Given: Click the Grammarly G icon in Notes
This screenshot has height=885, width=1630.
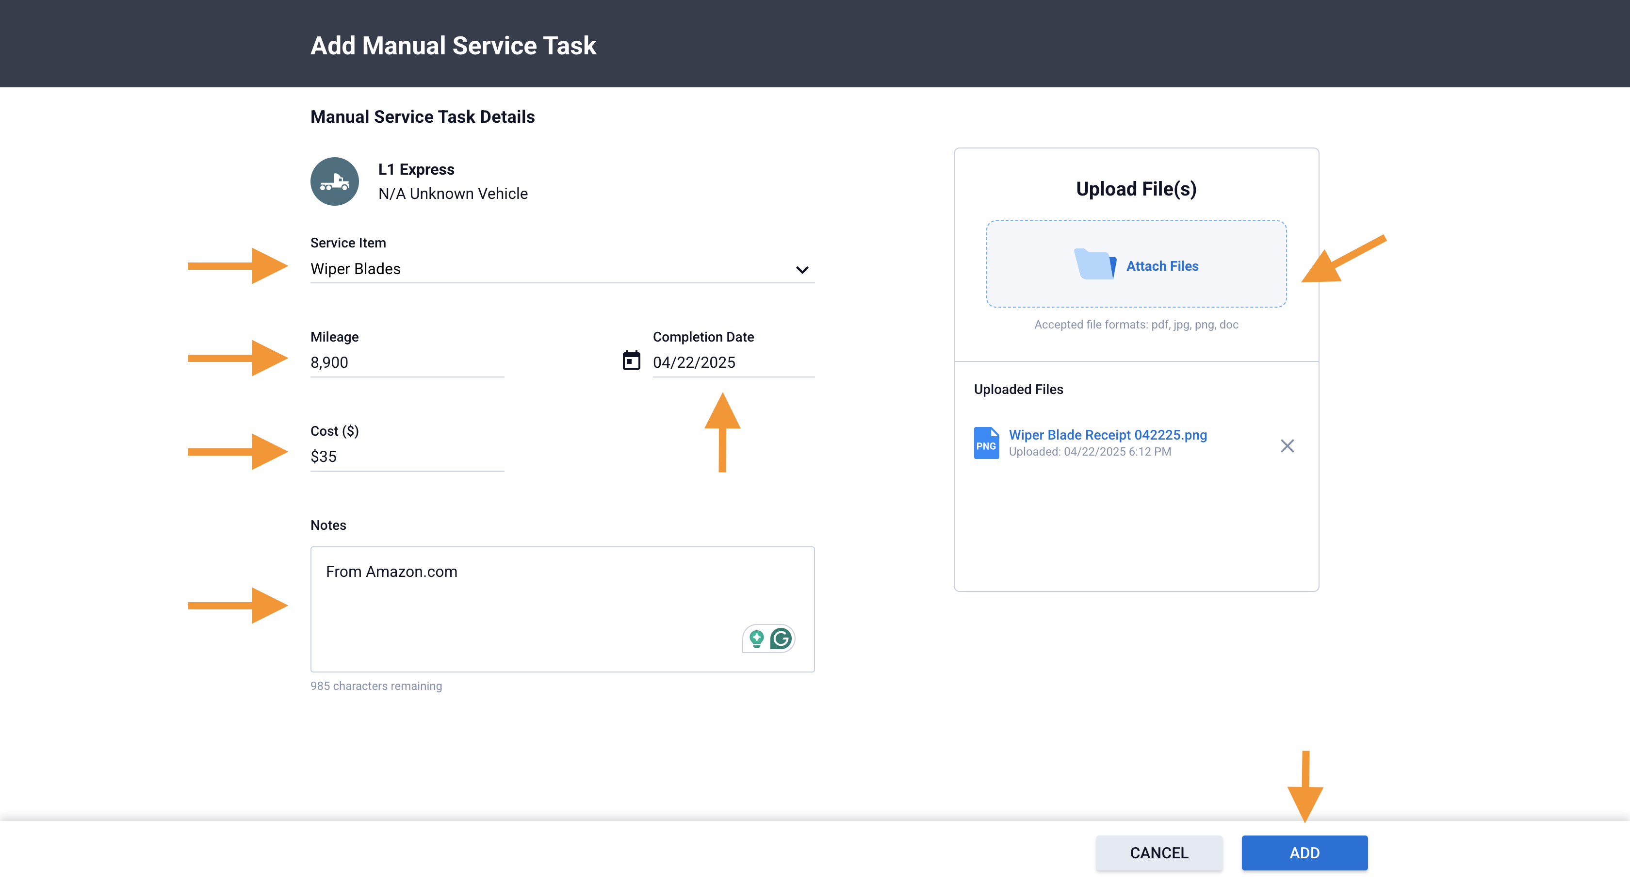Looking at the screenshot, I should (781, 638).
